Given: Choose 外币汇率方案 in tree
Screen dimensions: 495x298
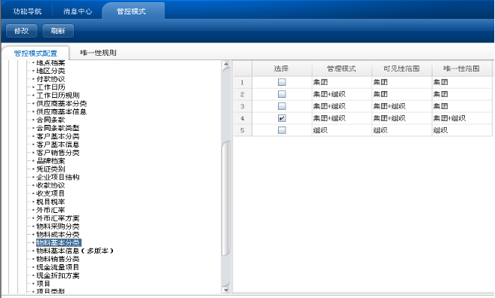Looking at the screenshot, I should tap(58, 218).
